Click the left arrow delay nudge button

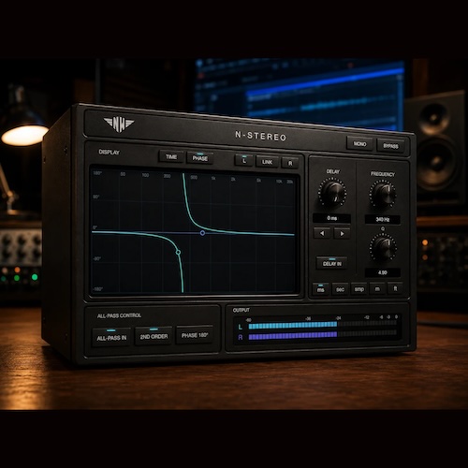click(322, 233)
